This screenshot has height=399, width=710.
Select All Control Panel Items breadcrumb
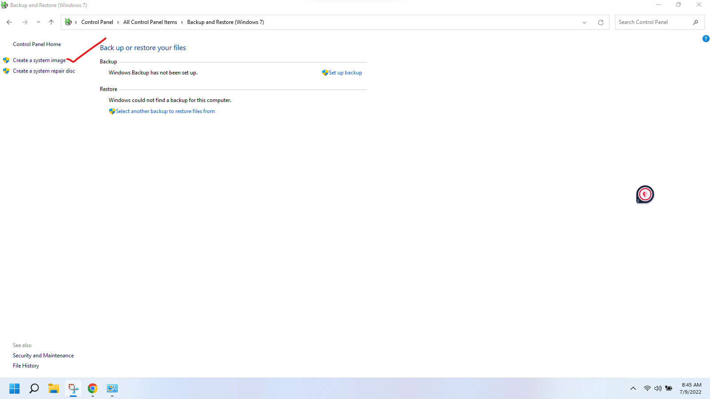(x=150, y=22)
